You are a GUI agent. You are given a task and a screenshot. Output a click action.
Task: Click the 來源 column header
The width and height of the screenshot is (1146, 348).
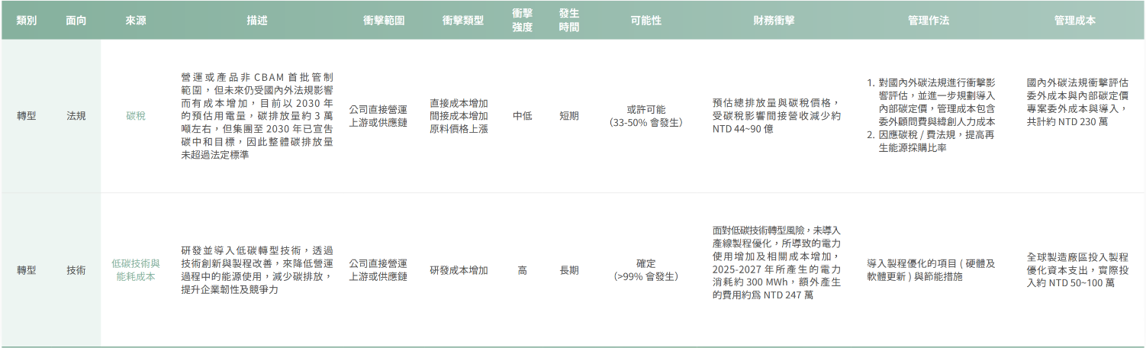pyautogui.click(x=136, y=21)
